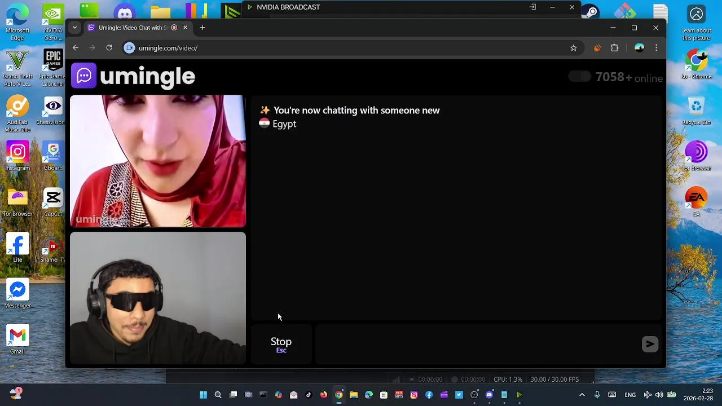The height and width of the screenshot is (406, 722).
Task: Go back using Chrome's back arrow
Action: (76, 48)
